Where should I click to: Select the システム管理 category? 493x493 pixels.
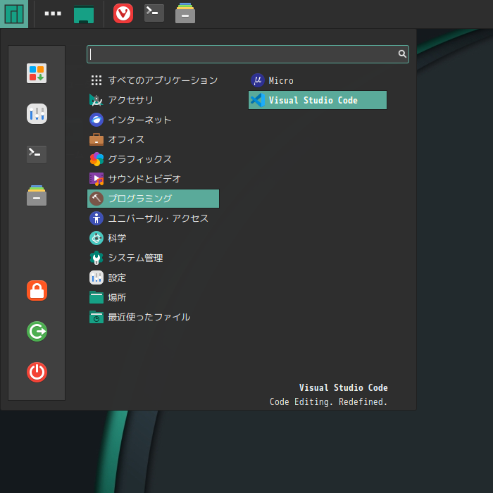click(x=153, y=258)
